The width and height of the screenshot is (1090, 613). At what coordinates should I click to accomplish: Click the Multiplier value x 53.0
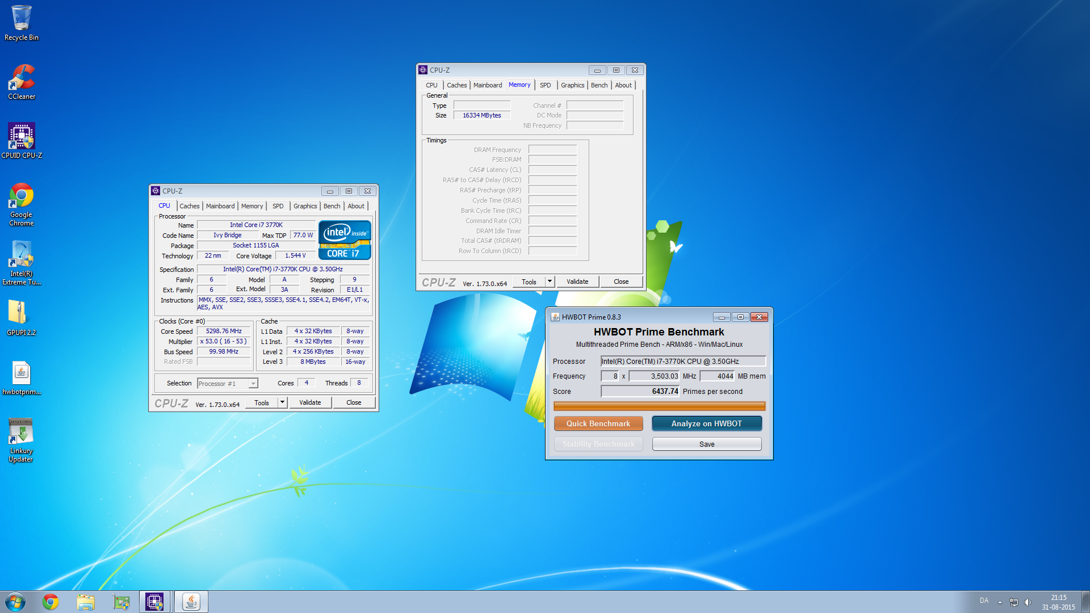[224, 341]
